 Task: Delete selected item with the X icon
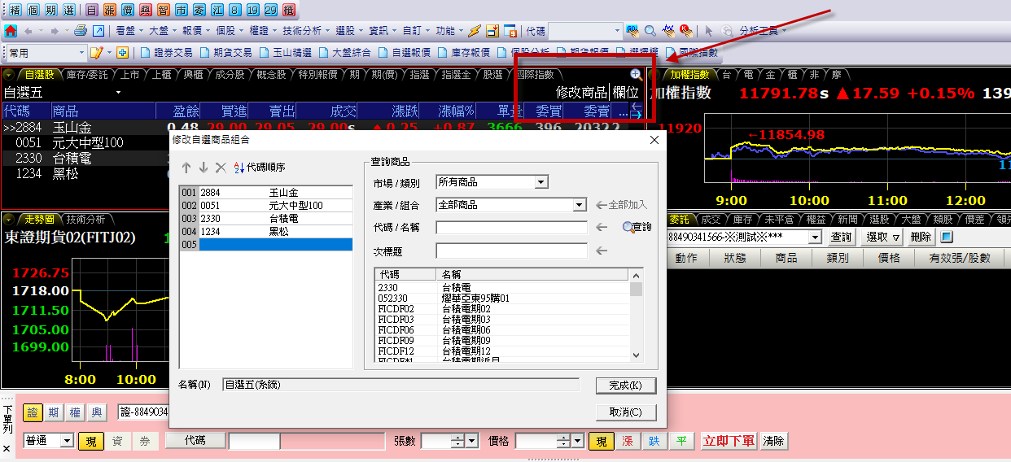click(220, 168)
